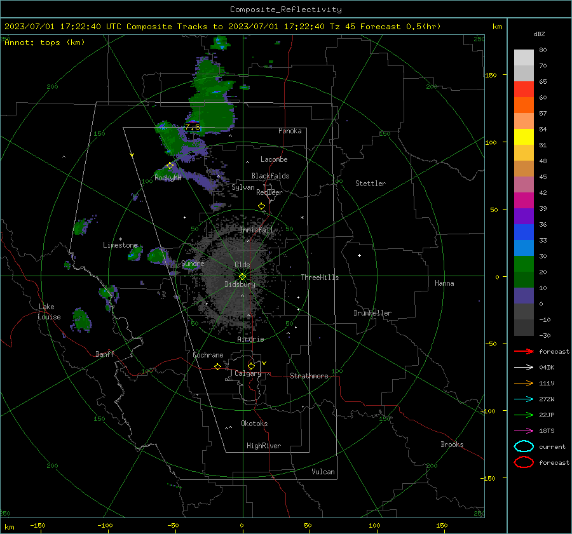Click the bright green 30 dBZ swatch
The image size is (572, 534).
pyautogui.click(x=524, y=264)
